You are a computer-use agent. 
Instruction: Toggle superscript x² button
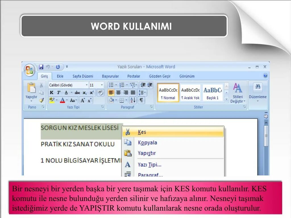[92, 93]
